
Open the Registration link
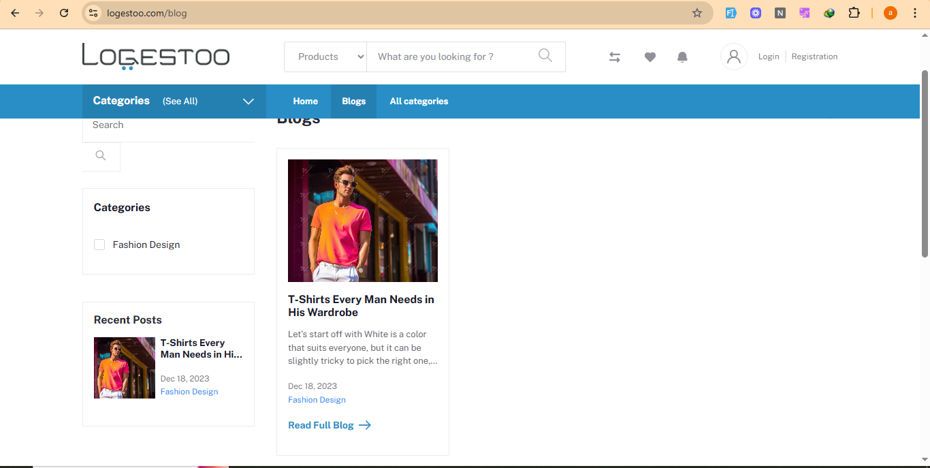click(814, 57)
